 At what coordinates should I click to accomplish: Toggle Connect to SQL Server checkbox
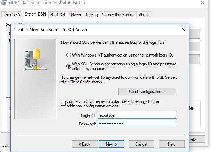(63, 104)
